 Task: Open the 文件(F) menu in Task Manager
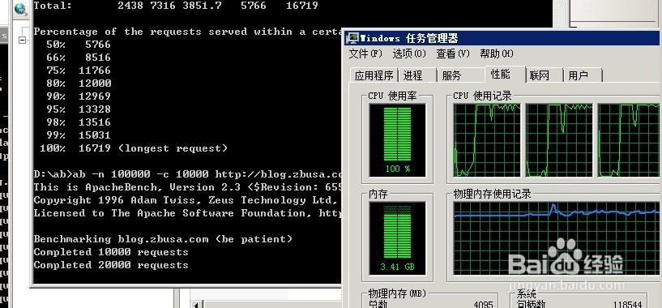(365, 54)
